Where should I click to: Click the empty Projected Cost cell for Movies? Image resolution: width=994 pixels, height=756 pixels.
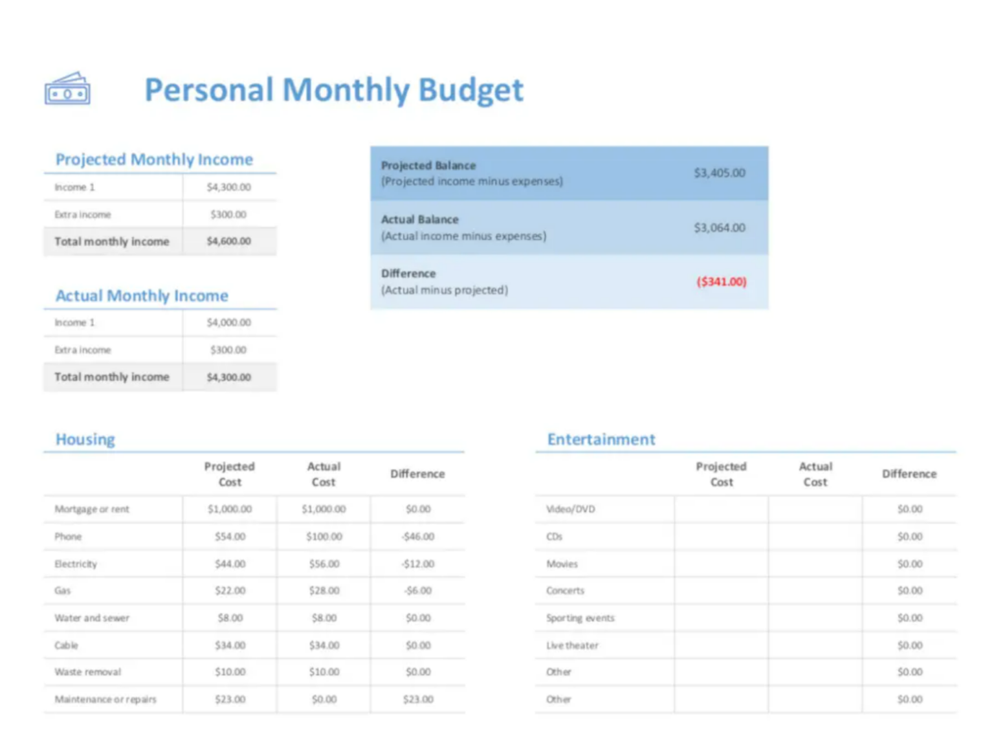pyautogui.click(x=721, y=563)
